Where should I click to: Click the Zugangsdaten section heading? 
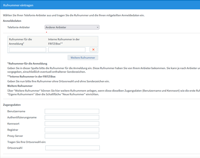click(x=12, y=105)
